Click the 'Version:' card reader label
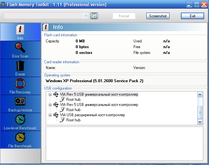 coord(140,68)
